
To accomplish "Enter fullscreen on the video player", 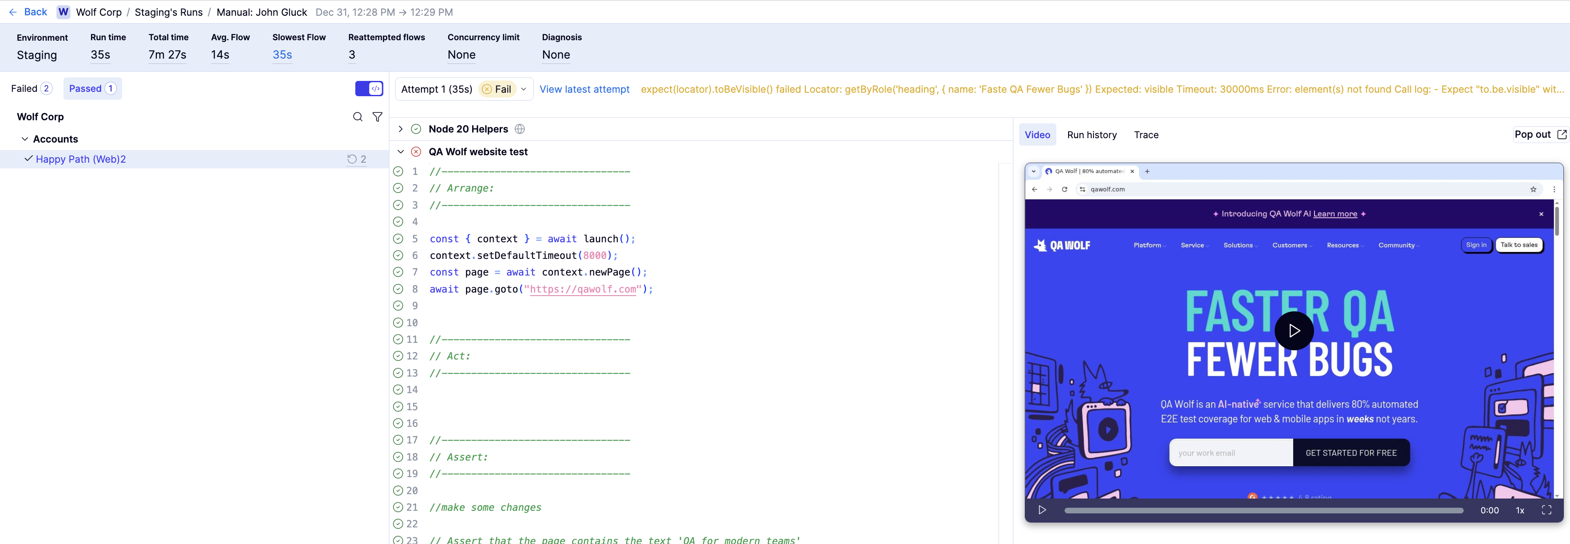I will click(x=1546, y=510).
